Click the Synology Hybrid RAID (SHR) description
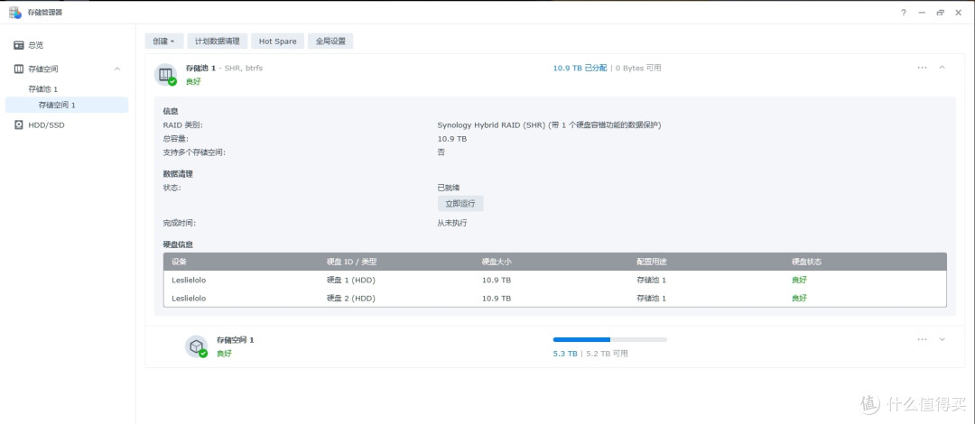This screenshot has height=424, width=975. tap(549, 125)
